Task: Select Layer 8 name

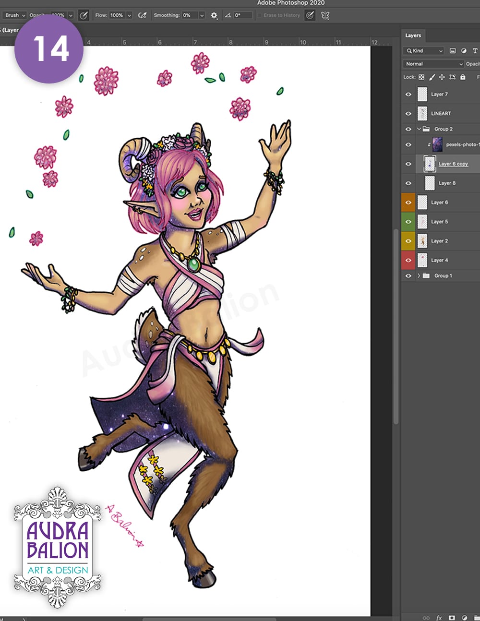Action: 447,183
